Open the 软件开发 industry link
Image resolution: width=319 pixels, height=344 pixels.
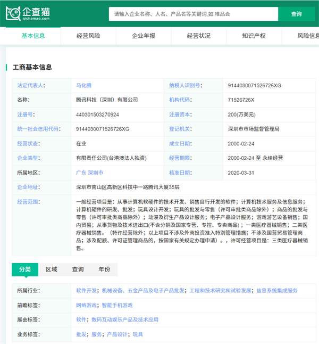click(87, 291)
